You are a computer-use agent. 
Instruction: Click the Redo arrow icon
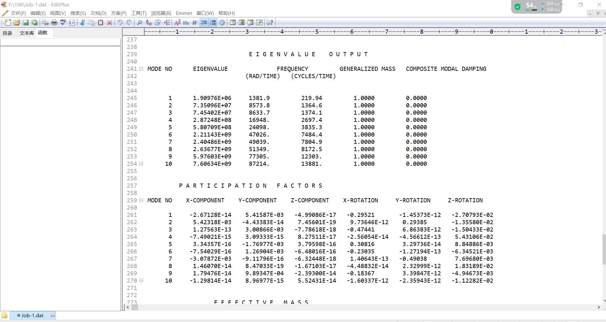tap(129, 23)
